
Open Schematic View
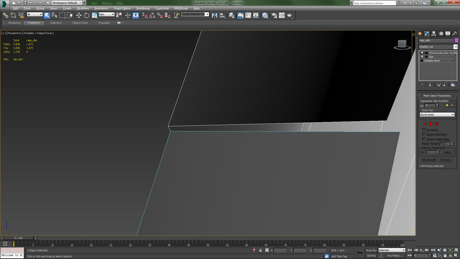pos(256,15)
